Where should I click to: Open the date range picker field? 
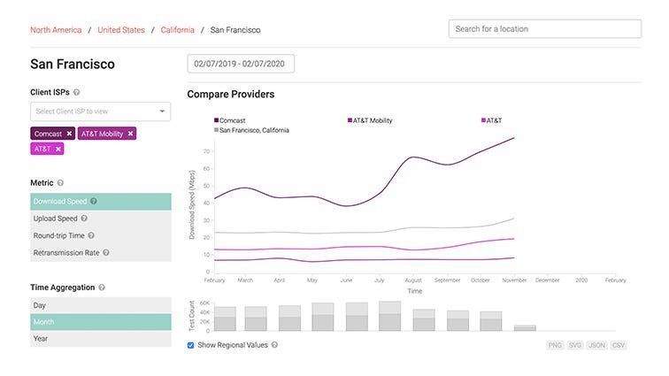(x=241, y=64)
